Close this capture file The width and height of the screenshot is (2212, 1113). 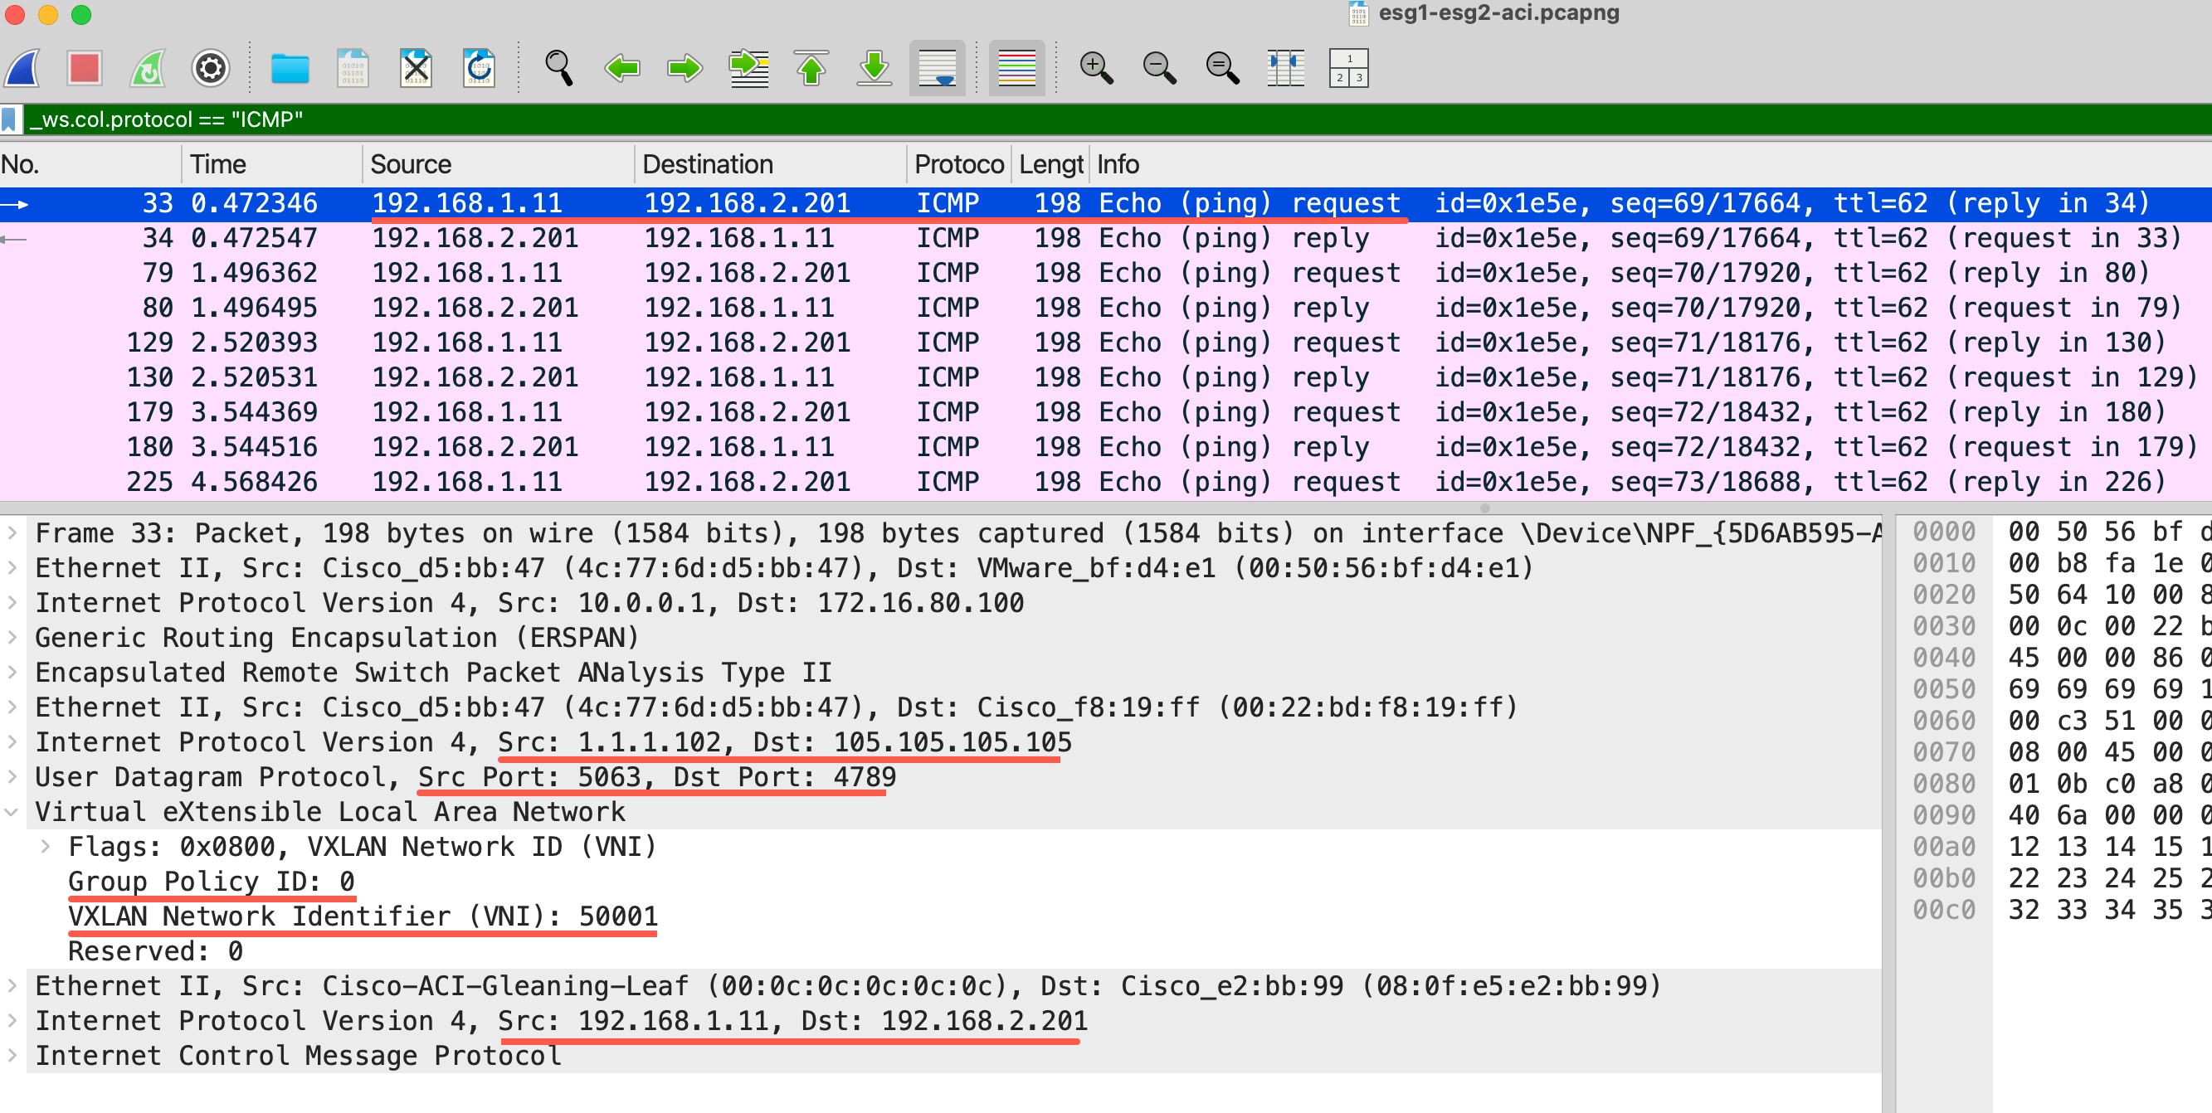416,68
